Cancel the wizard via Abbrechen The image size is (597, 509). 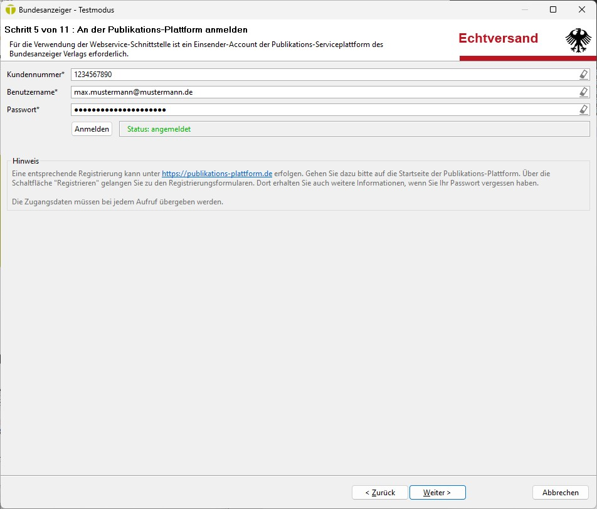pos(560,493)
